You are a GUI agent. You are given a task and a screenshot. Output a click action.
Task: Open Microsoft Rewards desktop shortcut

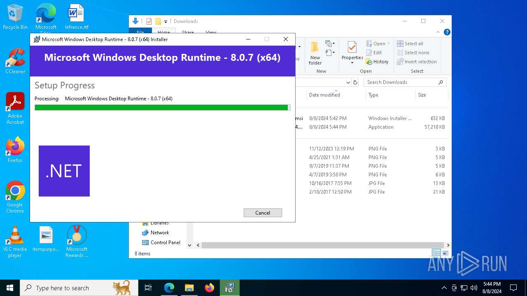(77, 242)
